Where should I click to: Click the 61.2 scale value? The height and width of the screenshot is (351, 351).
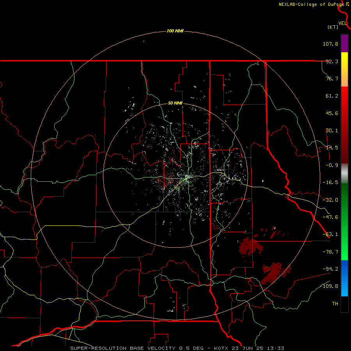332,96
